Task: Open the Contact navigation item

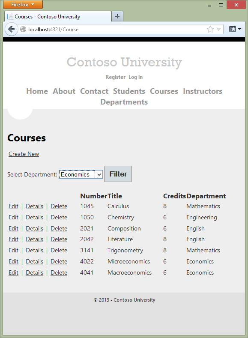Action: click(x=94, y=91)
